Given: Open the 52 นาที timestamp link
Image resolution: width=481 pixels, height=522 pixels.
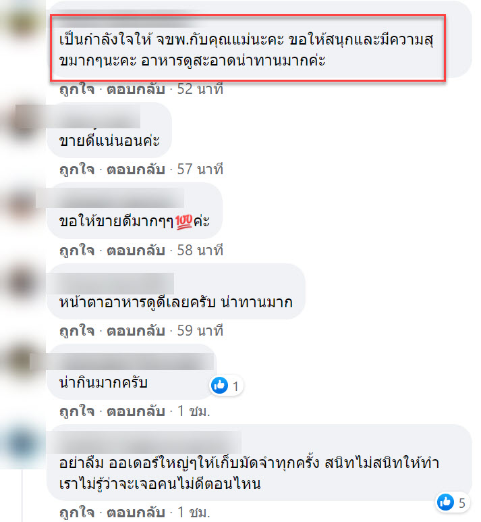Looking at the screenshot, I should (200, 89).
